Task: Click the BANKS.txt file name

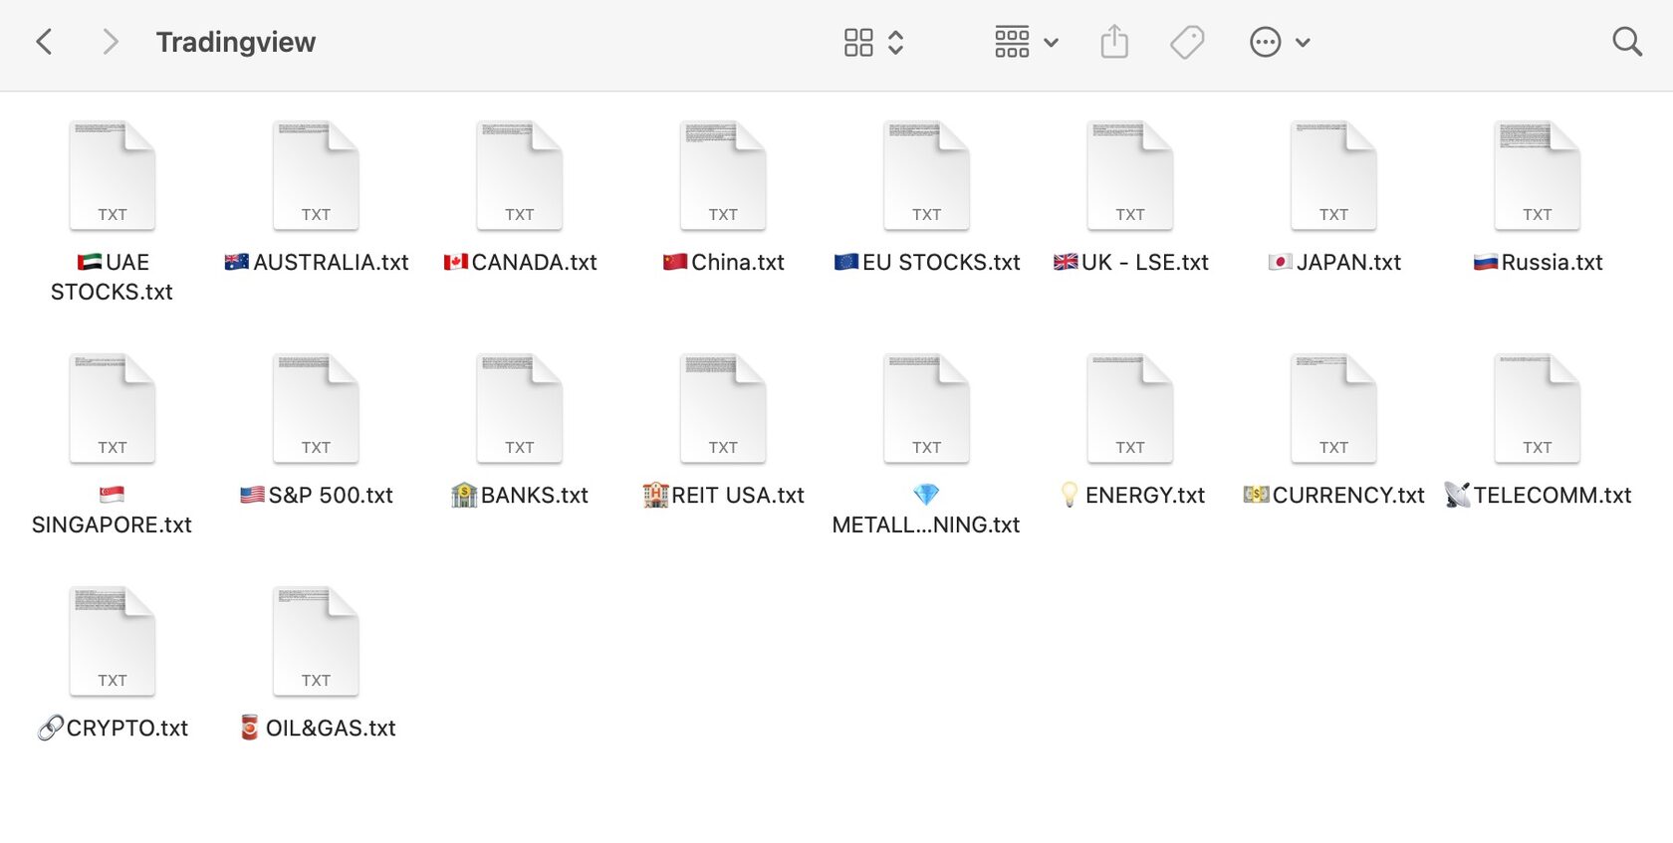Action: coord(520,496)
